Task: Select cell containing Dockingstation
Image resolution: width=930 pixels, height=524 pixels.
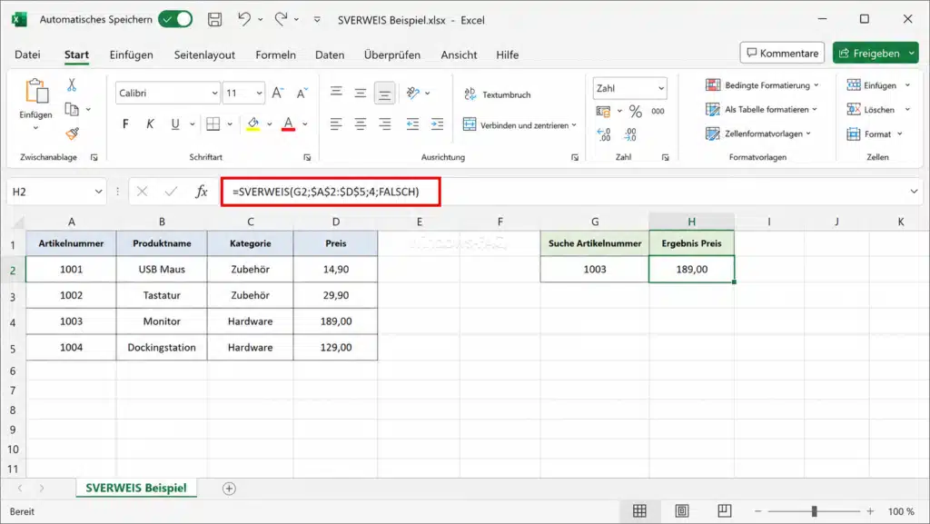Action: 162,347
